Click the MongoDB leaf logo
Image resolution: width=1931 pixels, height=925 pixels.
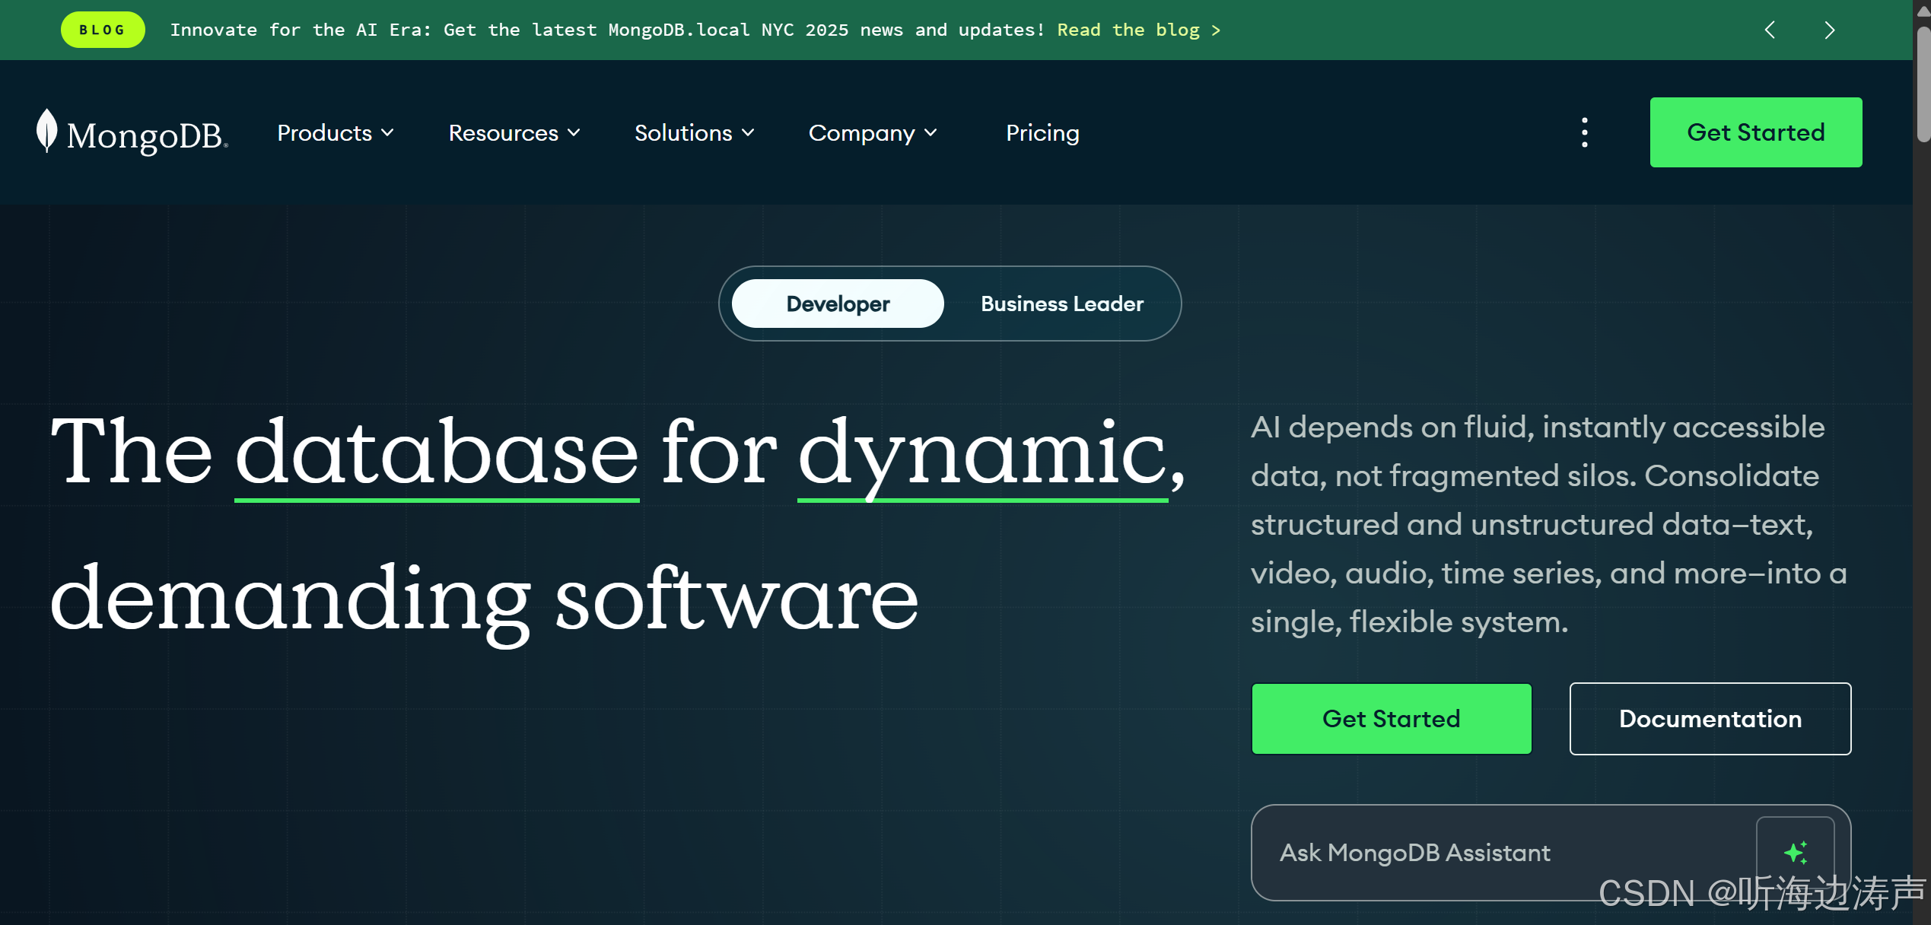point(46,131)
